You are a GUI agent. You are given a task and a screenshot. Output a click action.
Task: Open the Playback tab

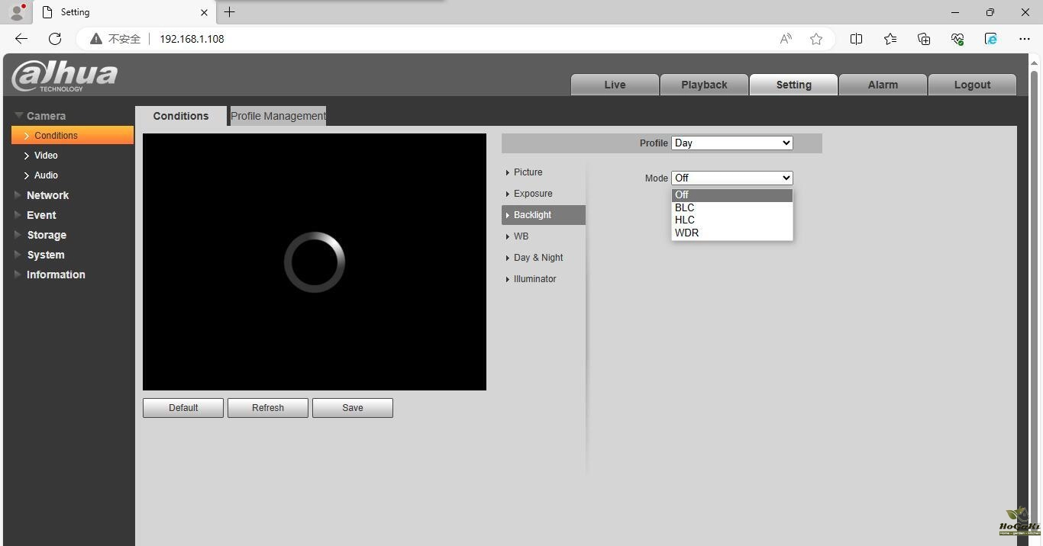(703, 85)
